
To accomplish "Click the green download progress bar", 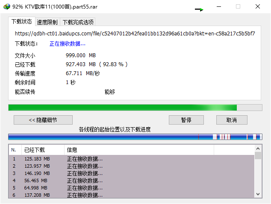I will [x=135, y=108].
